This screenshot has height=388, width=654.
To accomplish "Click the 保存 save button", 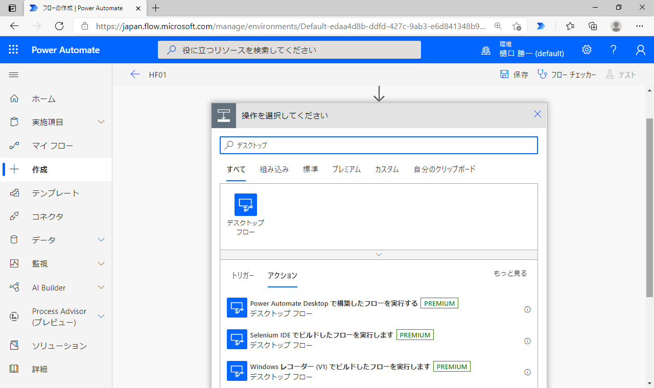I will click(514, 75).
